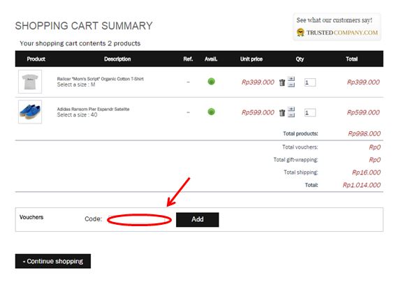Click the Unit price column header
This screenshot has height=289, width=396.
[251, 59]
